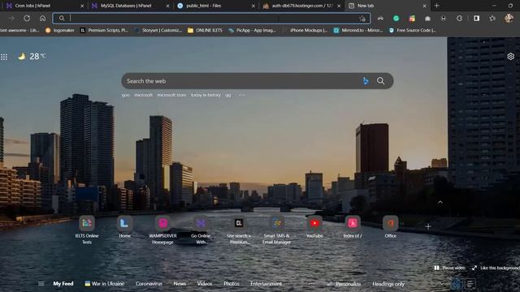
Task: Open the IELTS Online Tests shortcut
Action: click(x=87, y=230)
